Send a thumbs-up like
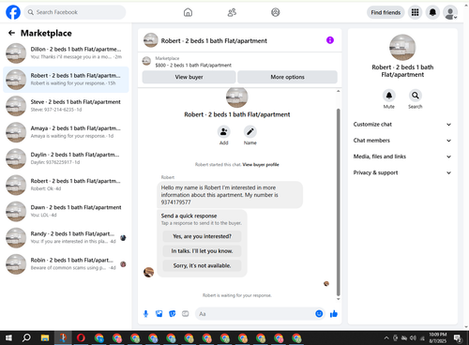 [334, 314]
